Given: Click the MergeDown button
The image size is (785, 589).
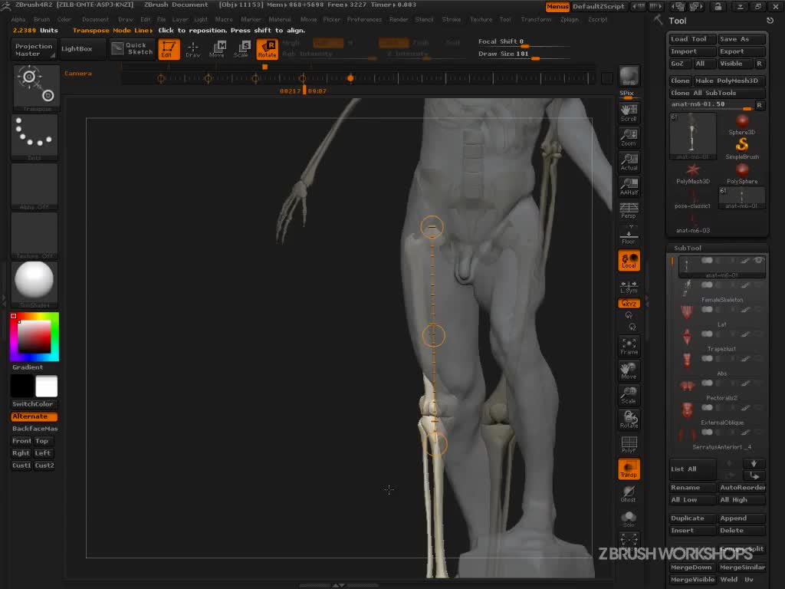Looking at the screenshot, I should pos(693,568).
